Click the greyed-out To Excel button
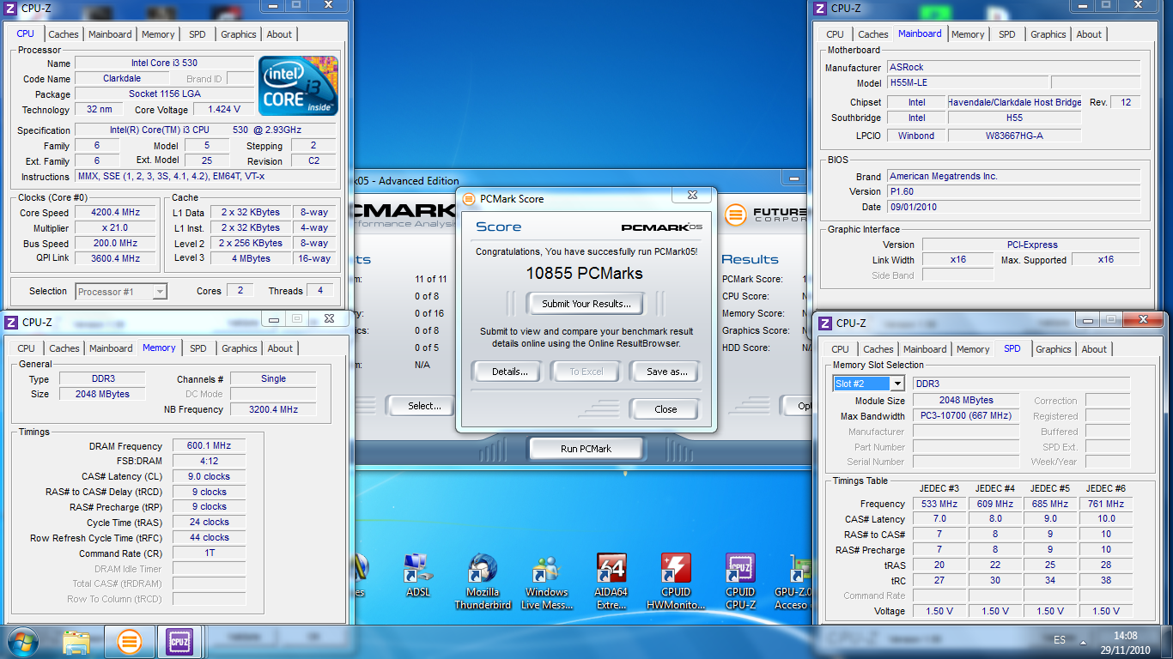This screenshot has height=659, width=1173. tap(586, 372)
